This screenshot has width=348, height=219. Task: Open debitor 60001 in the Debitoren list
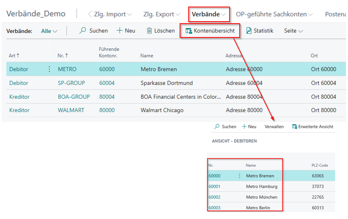click(x=214, y=186)
